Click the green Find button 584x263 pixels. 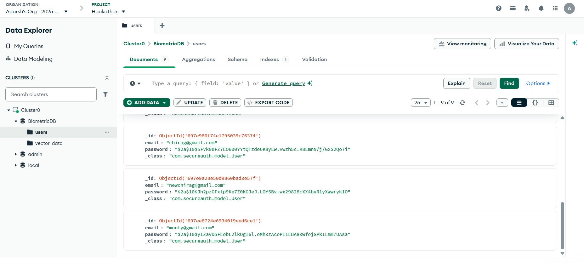509,83
